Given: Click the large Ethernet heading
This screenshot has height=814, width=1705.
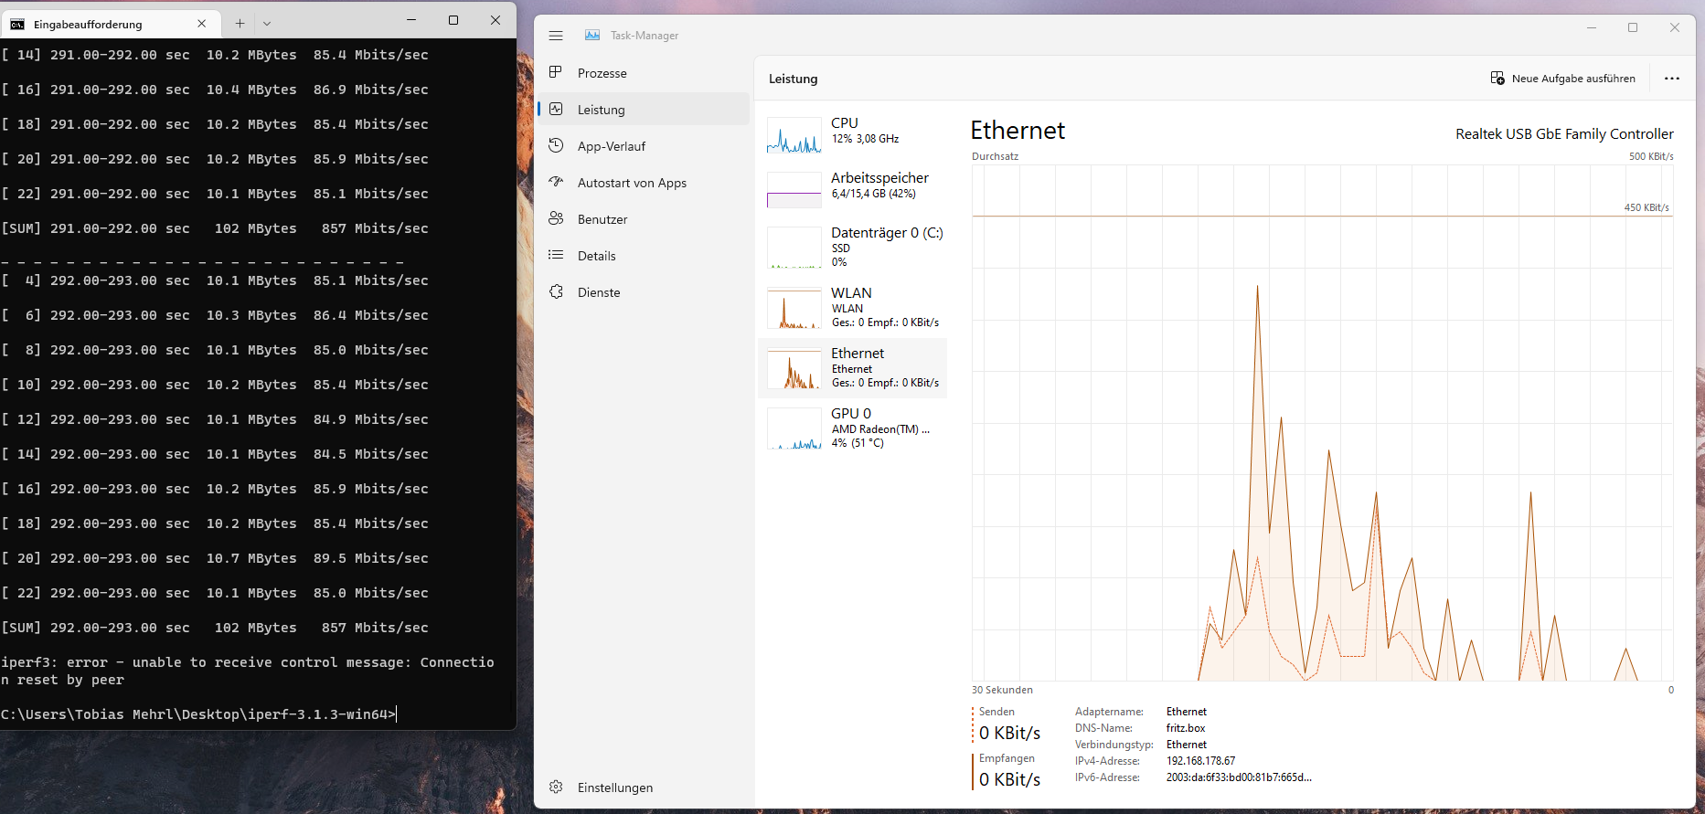Looking at the screenshot, I should click(x=1018, y=130).
